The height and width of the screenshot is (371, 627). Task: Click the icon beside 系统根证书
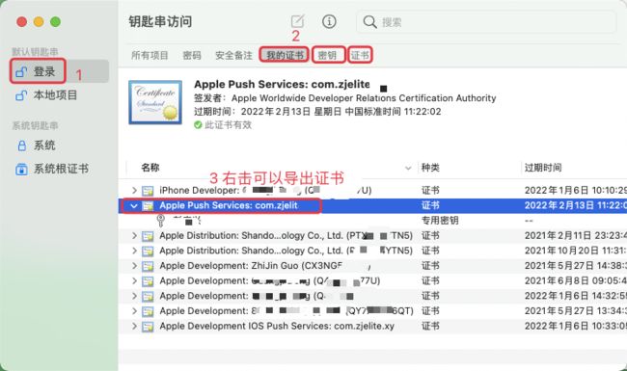[x=21, y=170]
